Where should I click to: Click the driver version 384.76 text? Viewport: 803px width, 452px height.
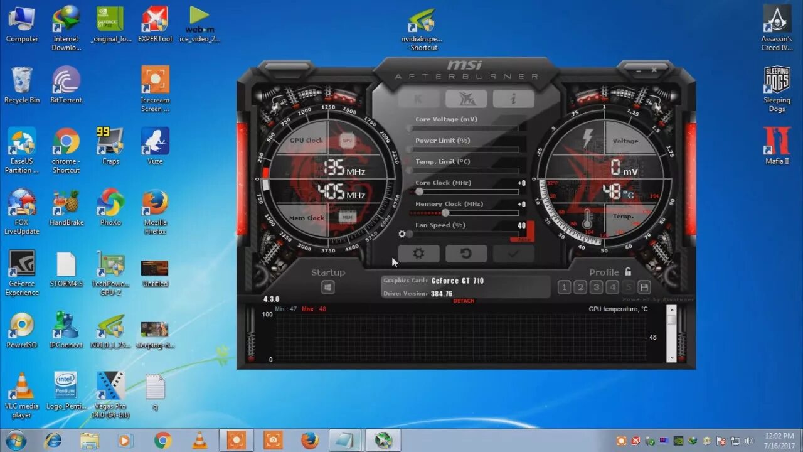point(442,294)
